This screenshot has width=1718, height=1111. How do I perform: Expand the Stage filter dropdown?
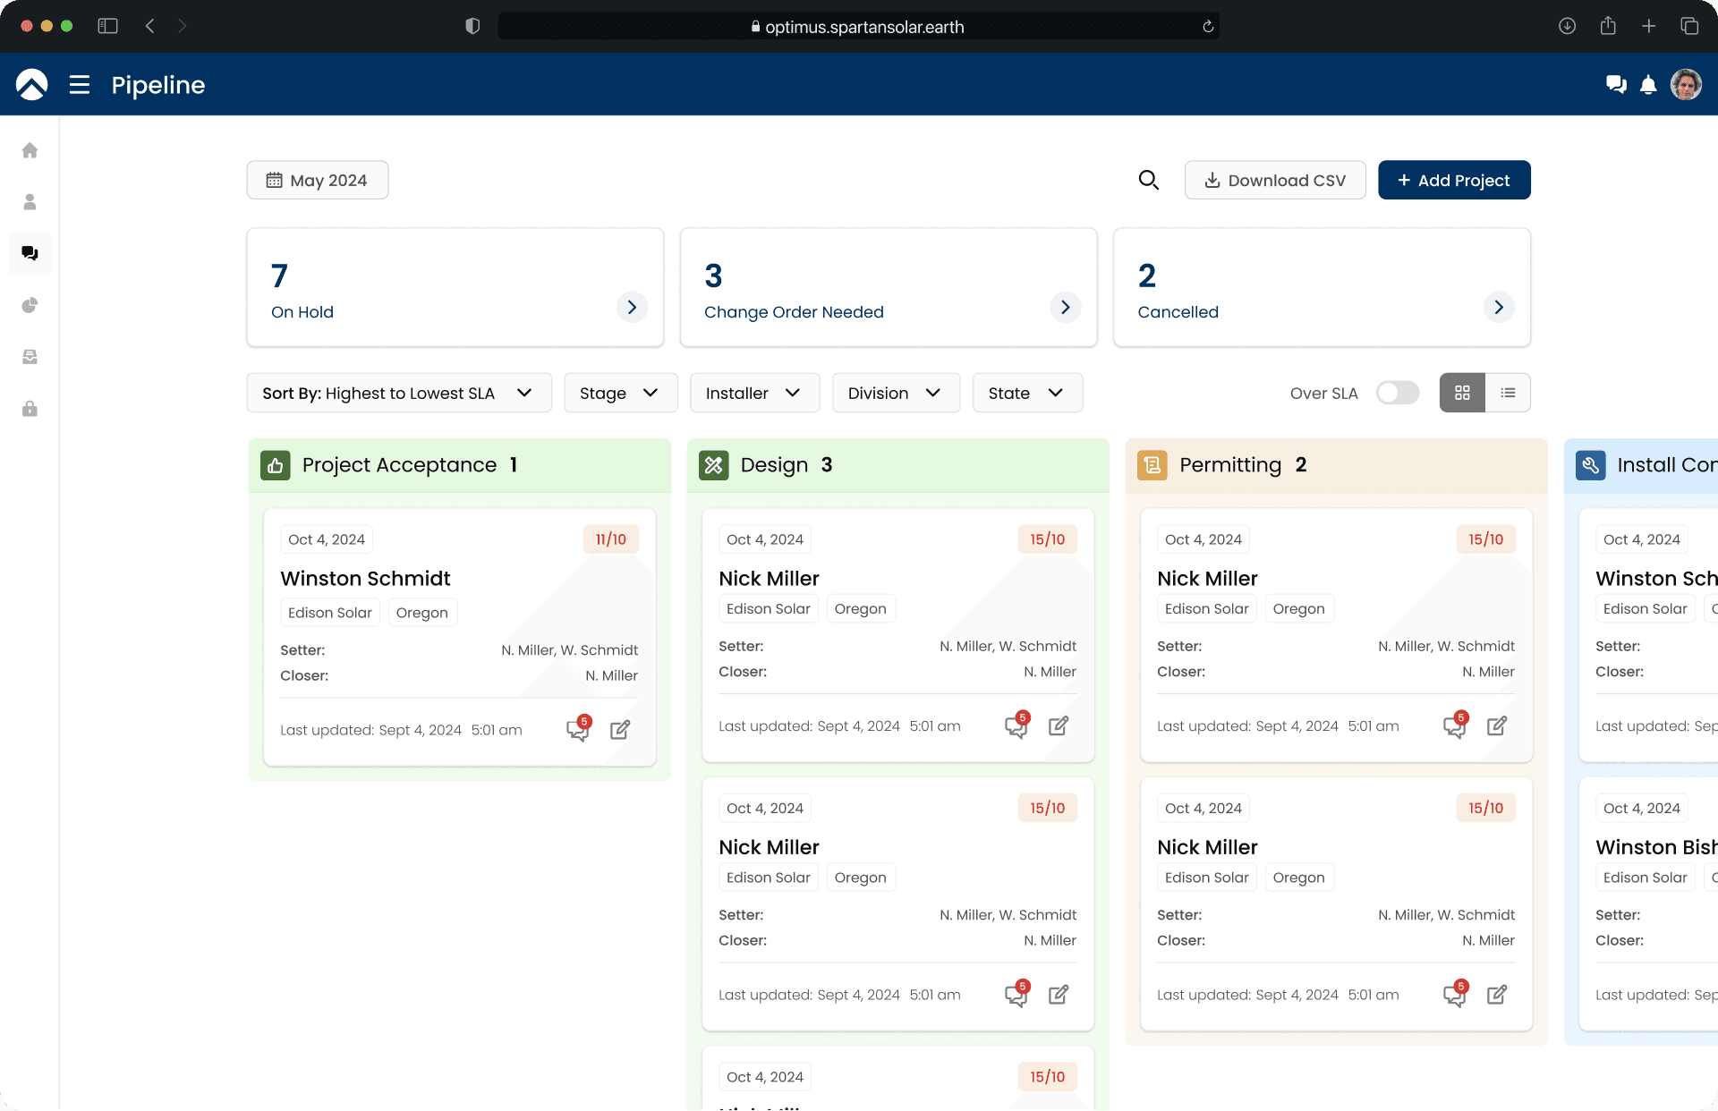pos(620,393)
